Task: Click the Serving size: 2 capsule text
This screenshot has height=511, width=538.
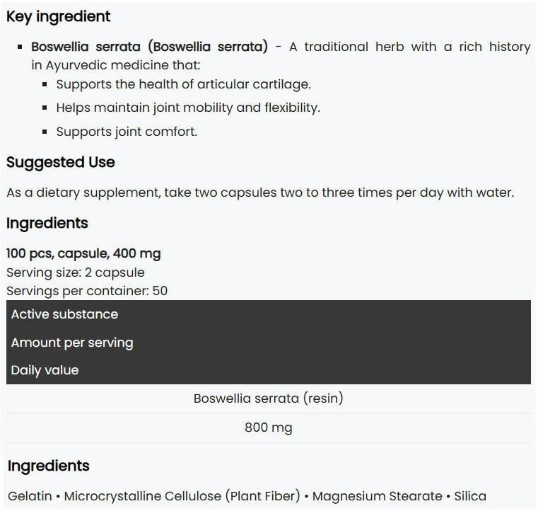Action: [x=75, y=272]
